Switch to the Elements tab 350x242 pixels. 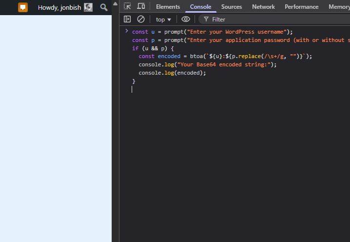pyautogui.click(x=168, y=7)
